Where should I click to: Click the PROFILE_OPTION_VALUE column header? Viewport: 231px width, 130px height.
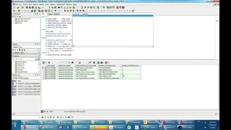click(x=131, y=66)
